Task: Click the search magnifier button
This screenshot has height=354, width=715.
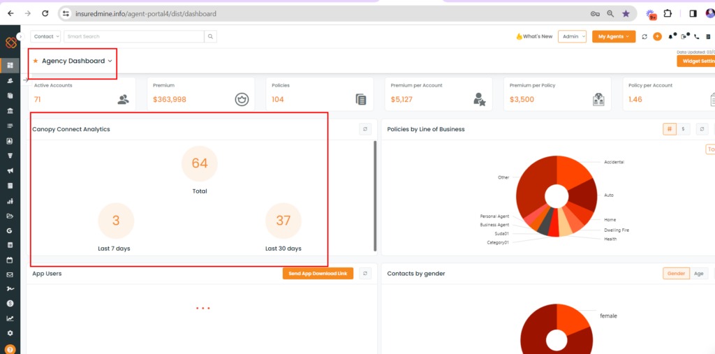Action: (x=211, y=36)
